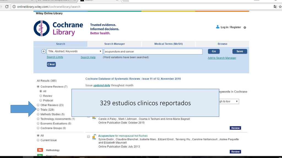
Task: Reload the page with the browser refresh icon
Action: [x=7, y=7]
